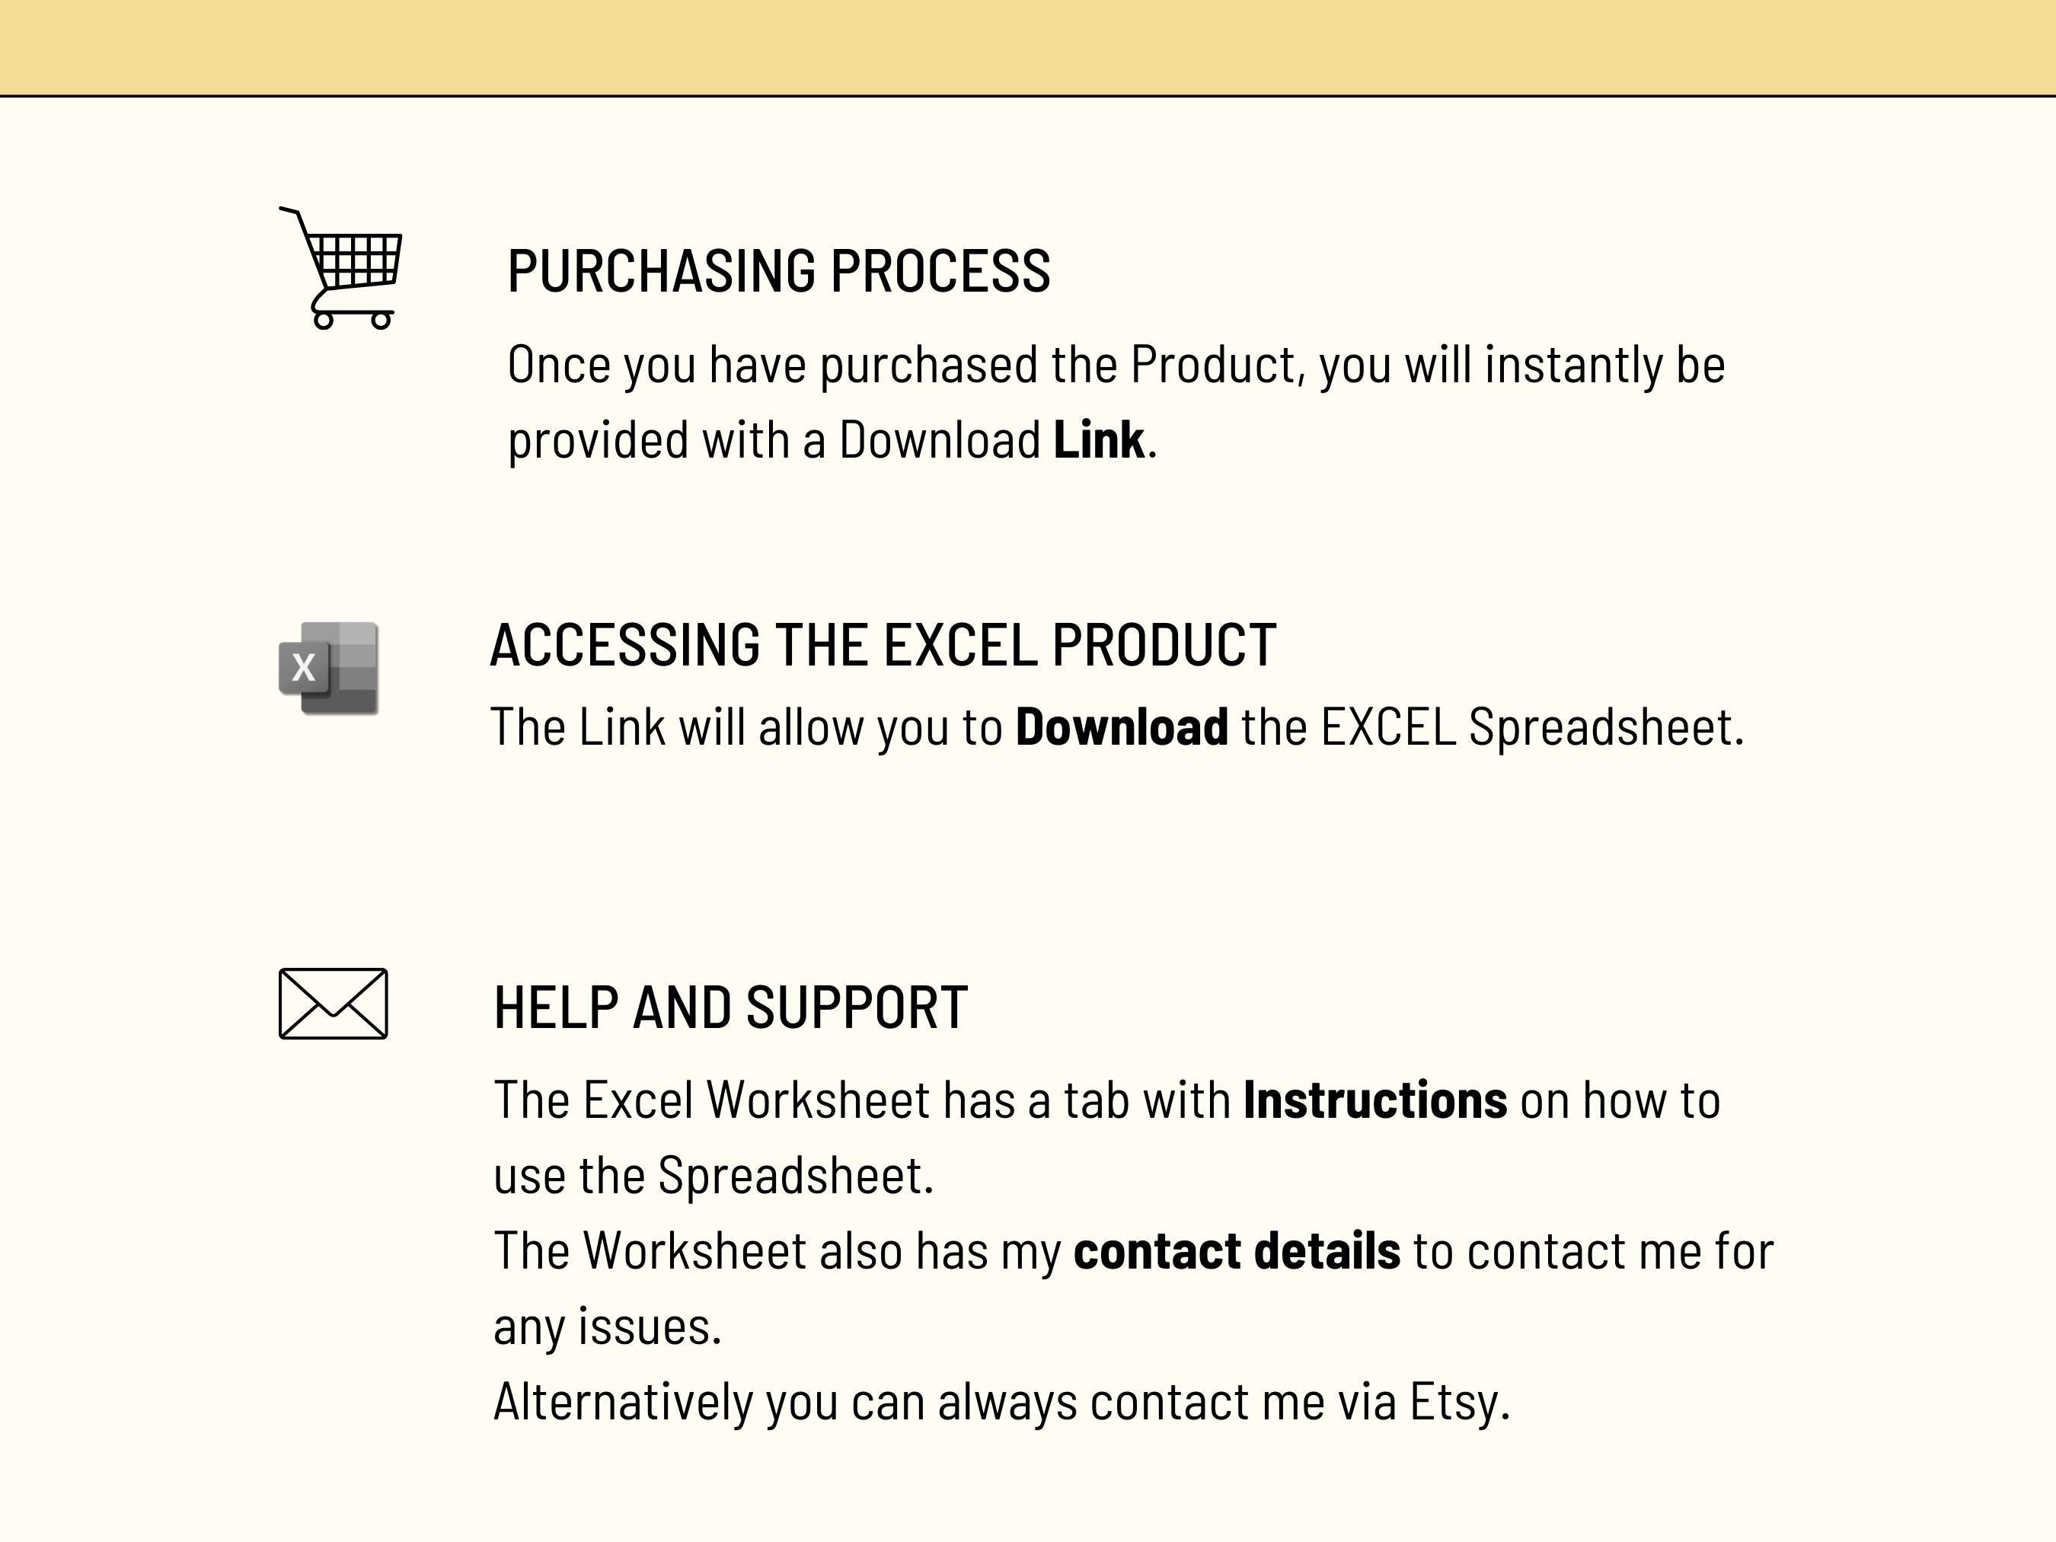Click the bold word Instructions

pyautogui.click(x=1374, y=1100)
